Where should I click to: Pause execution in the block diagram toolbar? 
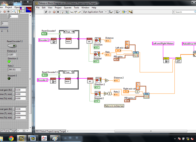pos(58,12)
